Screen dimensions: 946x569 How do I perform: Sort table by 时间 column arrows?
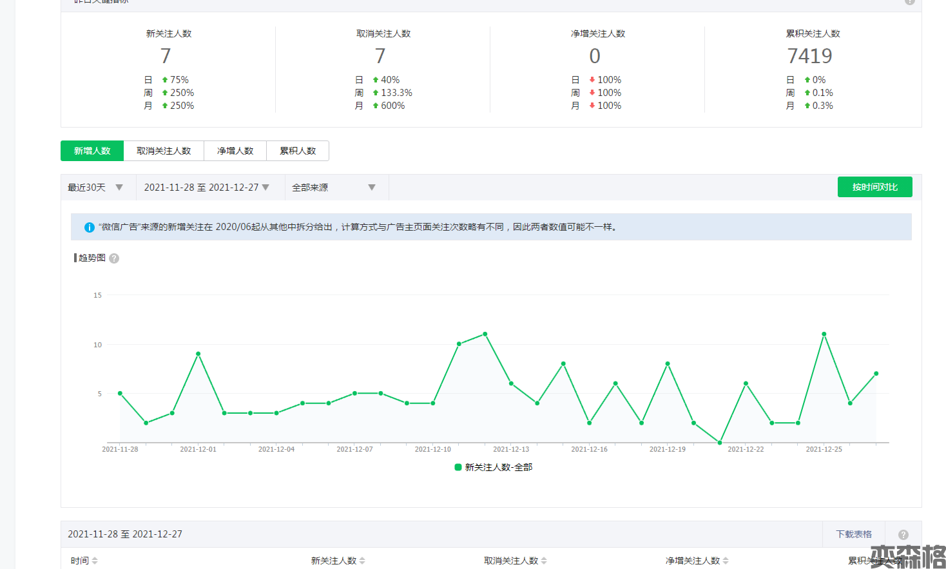tap(95, 561)
